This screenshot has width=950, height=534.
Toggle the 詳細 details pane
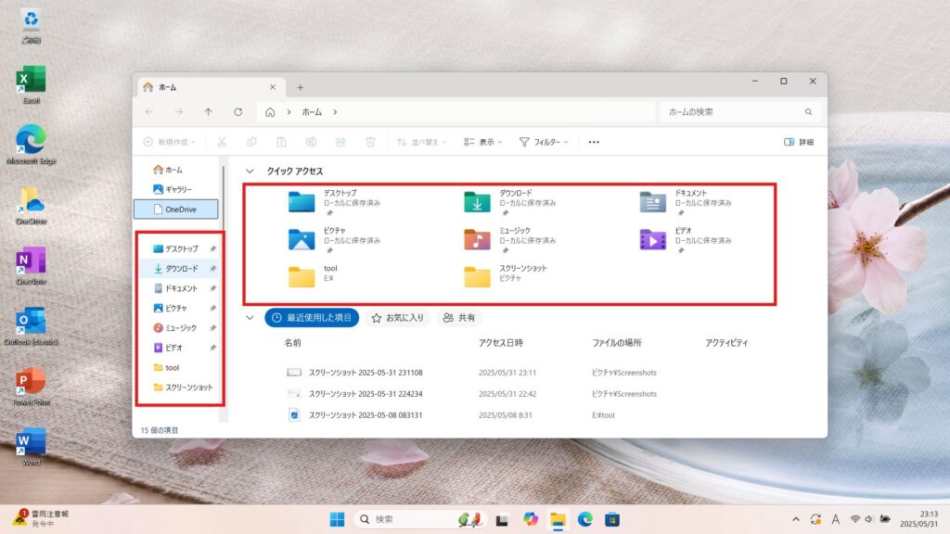799,142
